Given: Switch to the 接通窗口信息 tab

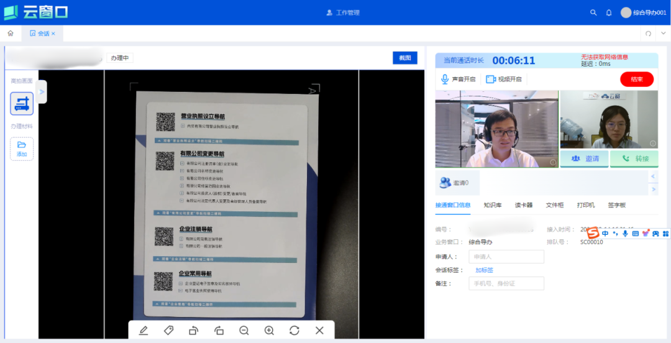Looking at the screenshot, I should [x=453, y=205].
